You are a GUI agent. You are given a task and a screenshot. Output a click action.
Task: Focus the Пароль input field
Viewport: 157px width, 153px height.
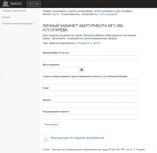(90, 105)
